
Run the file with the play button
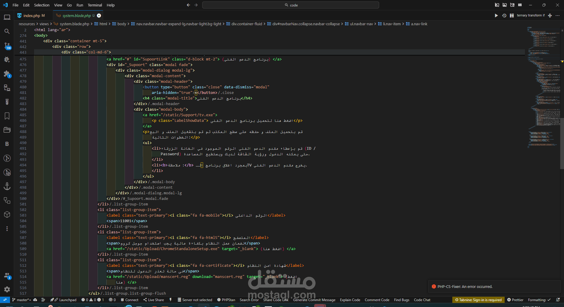(x=496, y=16)
